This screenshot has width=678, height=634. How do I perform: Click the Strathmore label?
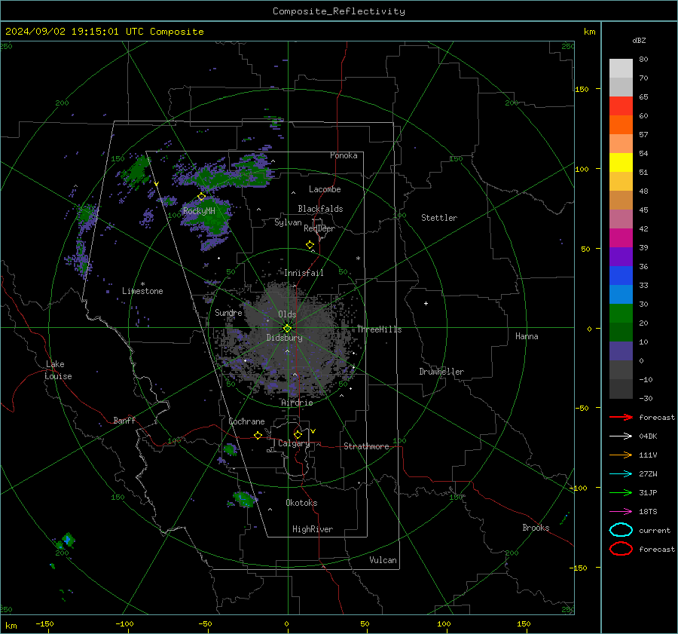pos(366,446)
